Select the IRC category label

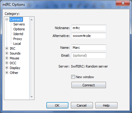click(x=12, y=48)
